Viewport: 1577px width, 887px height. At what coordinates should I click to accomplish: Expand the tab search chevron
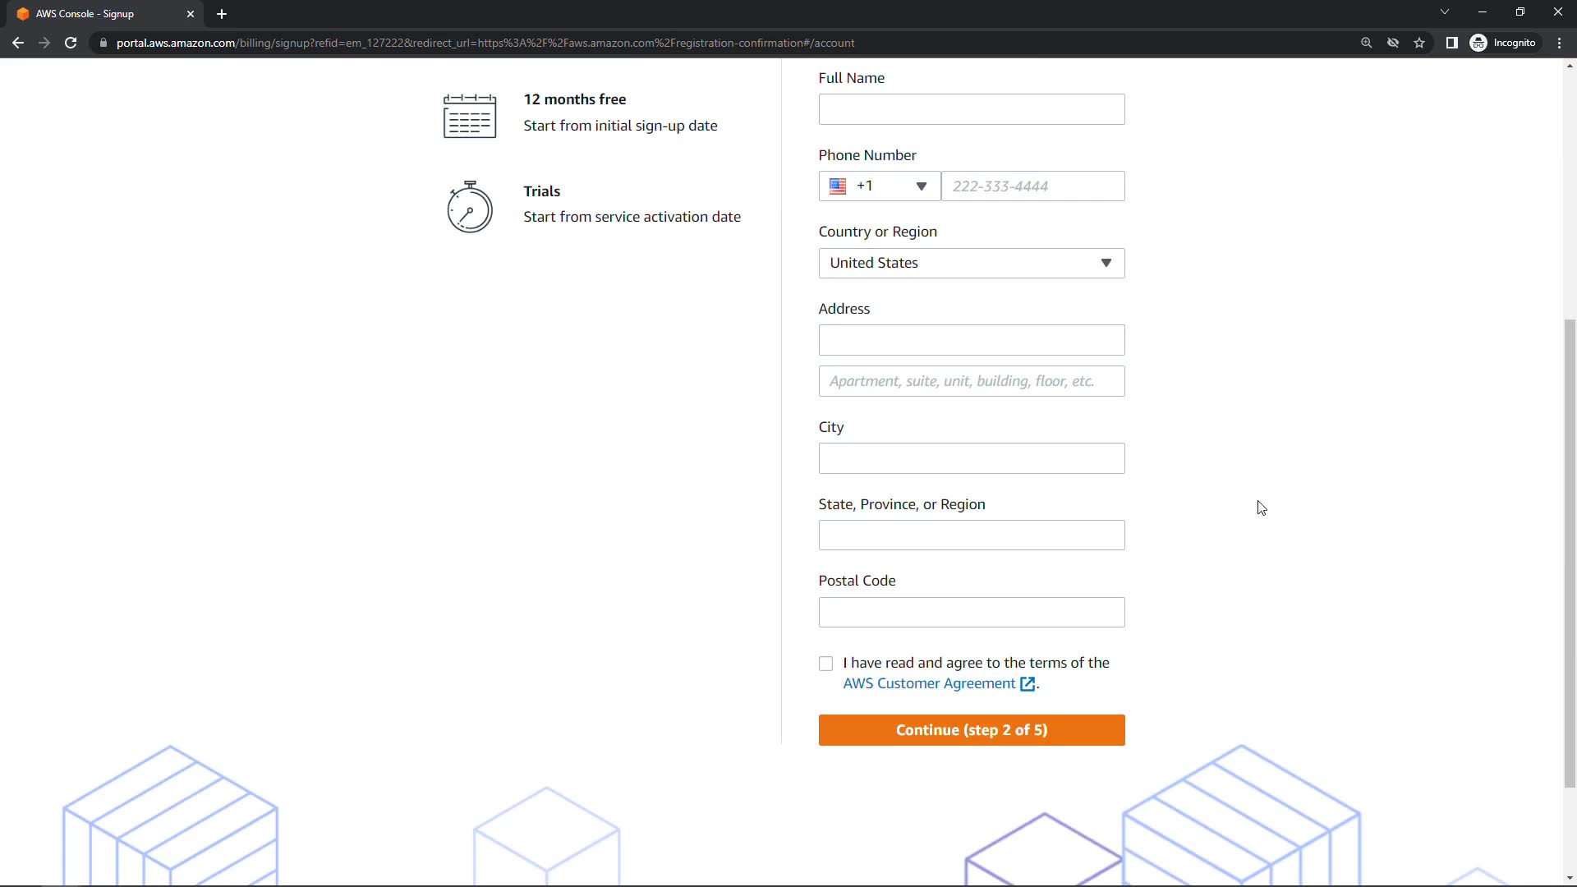point(1444,12)
